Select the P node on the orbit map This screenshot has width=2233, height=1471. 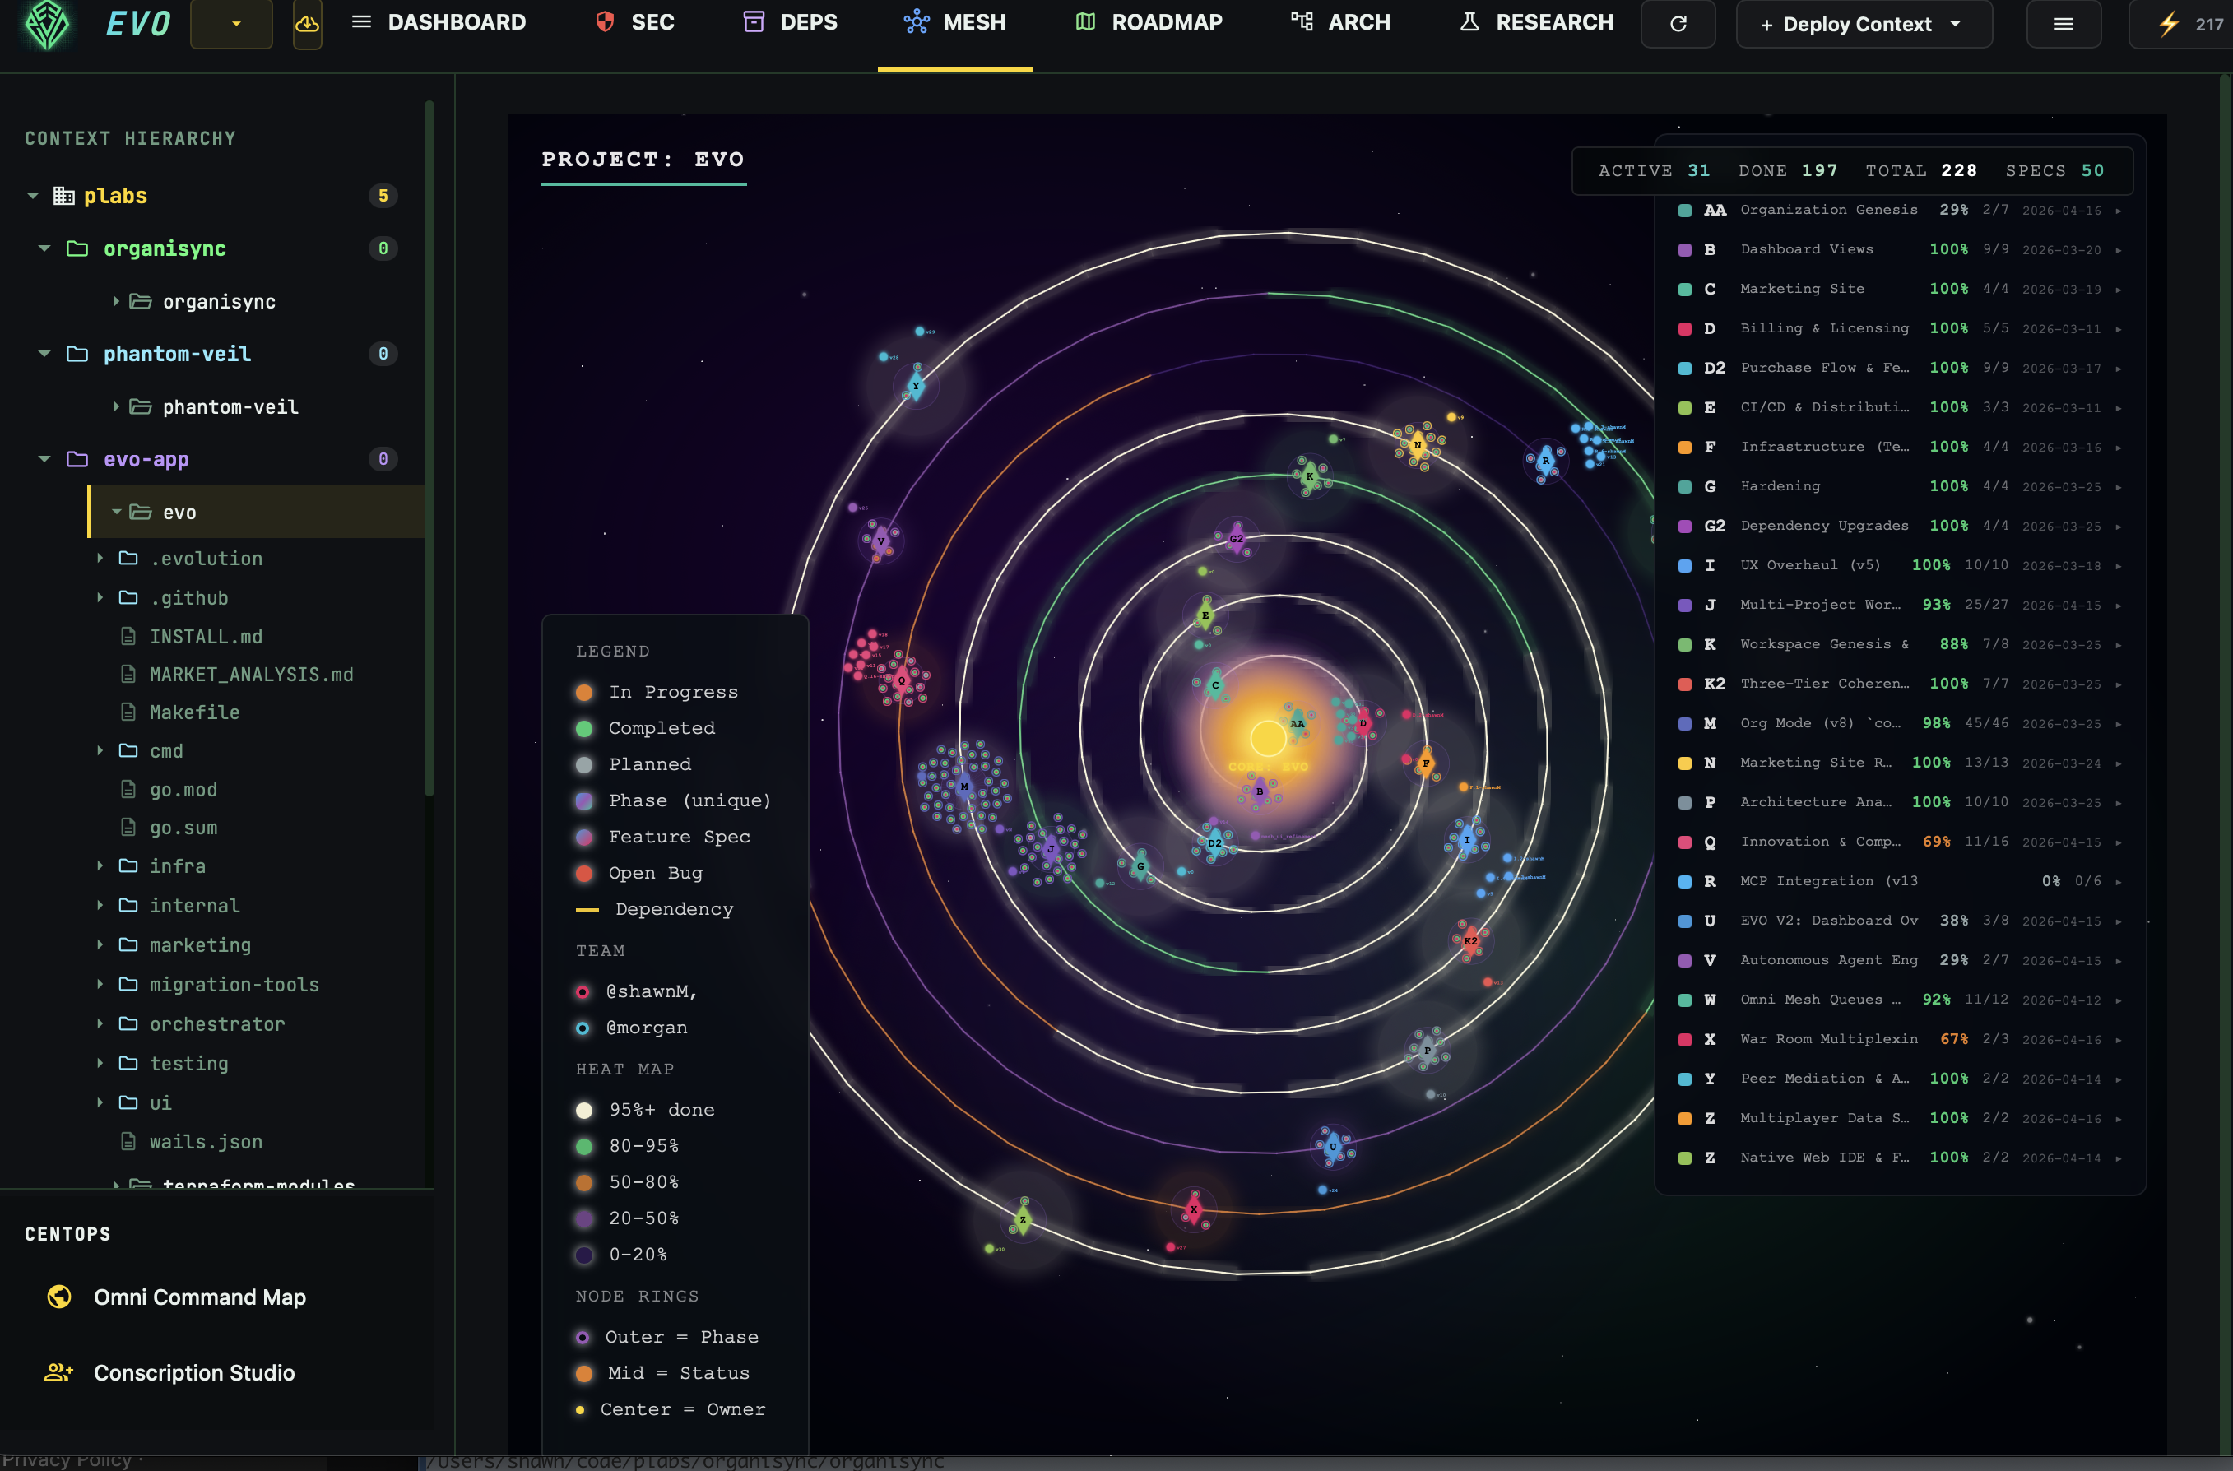coord(1427,1050)
